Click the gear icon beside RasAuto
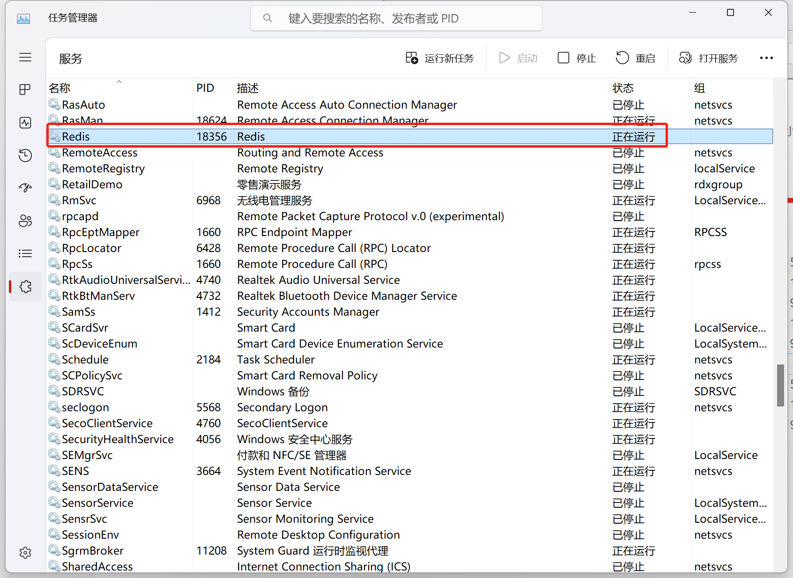The width and height of the screenshot is (793, 578). 54,104
